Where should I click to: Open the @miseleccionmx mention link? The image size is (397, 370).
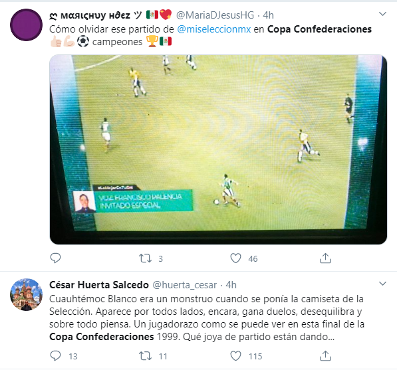[x=214, y=29]
